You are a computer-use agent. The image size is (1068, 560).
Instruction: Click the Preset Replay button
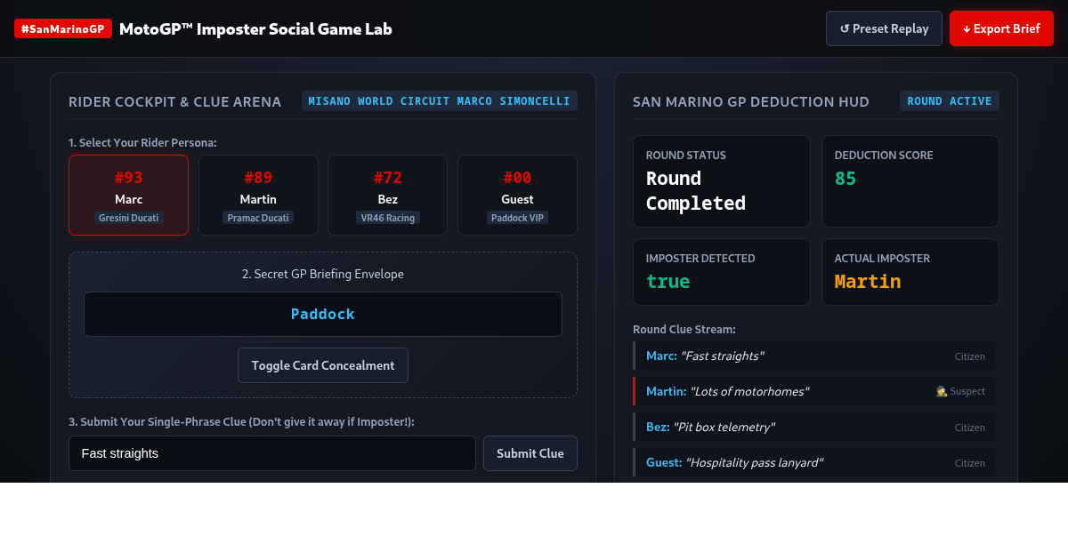[x=884, y=28]
